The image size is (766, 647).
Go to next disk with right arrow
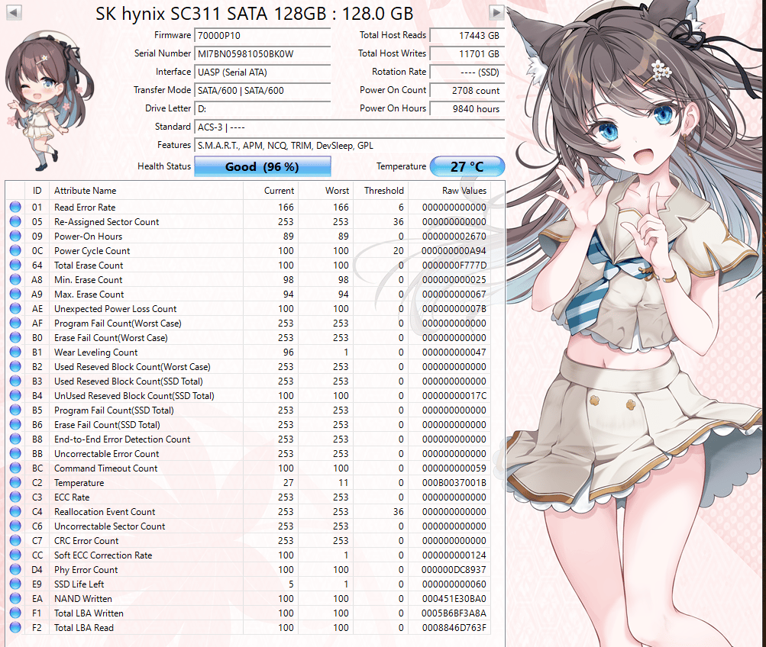(496, 12)
